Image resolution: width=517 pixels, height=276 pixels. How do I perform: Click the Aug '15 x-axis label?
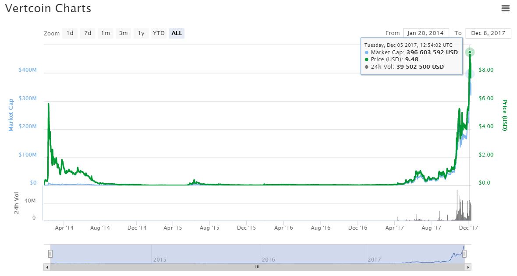coord(209,227)
